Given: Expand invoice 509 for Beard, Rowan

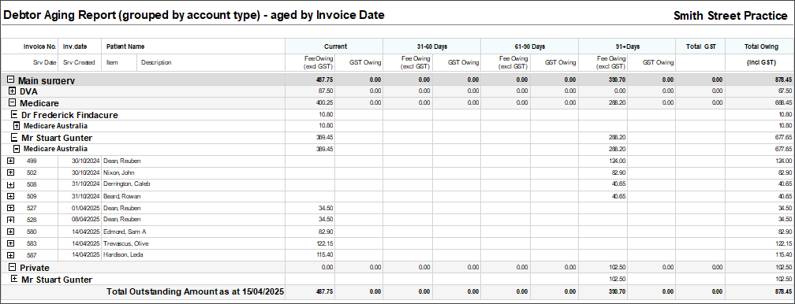Looking at the screenshot, I should [x=11, y=196].
